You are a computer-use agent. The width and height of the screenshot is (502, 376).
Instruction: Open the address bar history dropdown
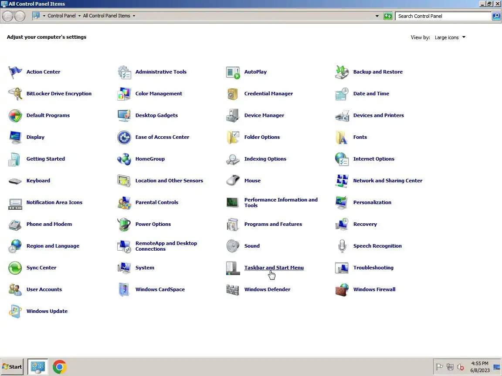[377, 16]
